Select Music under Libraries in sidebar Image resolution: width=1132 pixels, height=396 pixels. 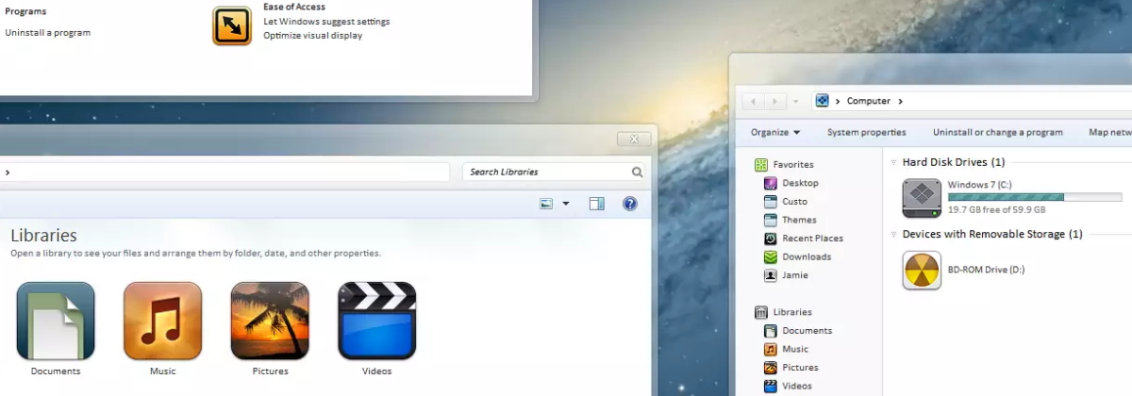(795, 349)
